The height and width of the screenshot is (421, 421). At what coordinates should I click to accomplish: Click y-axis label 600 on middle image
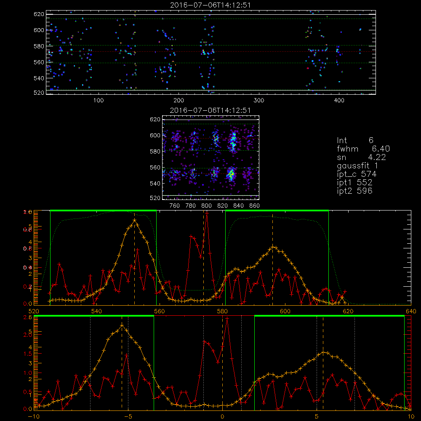tap(155, 135)
